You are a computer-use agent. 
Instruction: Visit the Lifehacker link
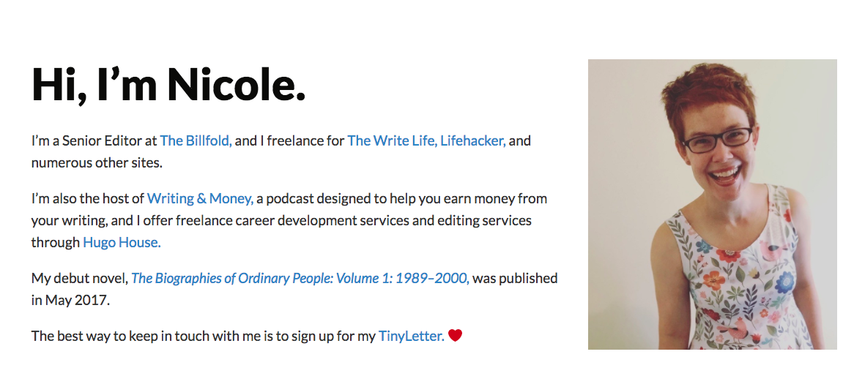[x=472, y=140]
